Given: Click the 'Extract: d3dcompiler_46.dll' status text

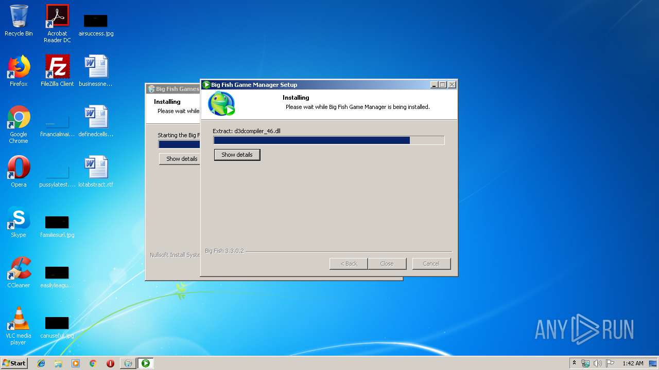Looking at the screenshot, I should [246, 131].
